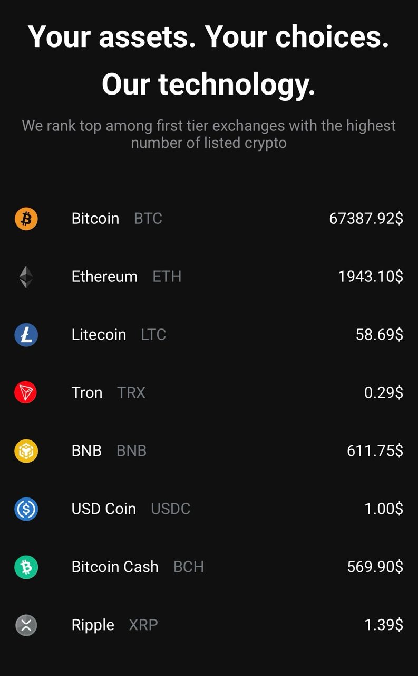
Task: Click the gray Ripple XRP icon
Action: coord(26,625)
